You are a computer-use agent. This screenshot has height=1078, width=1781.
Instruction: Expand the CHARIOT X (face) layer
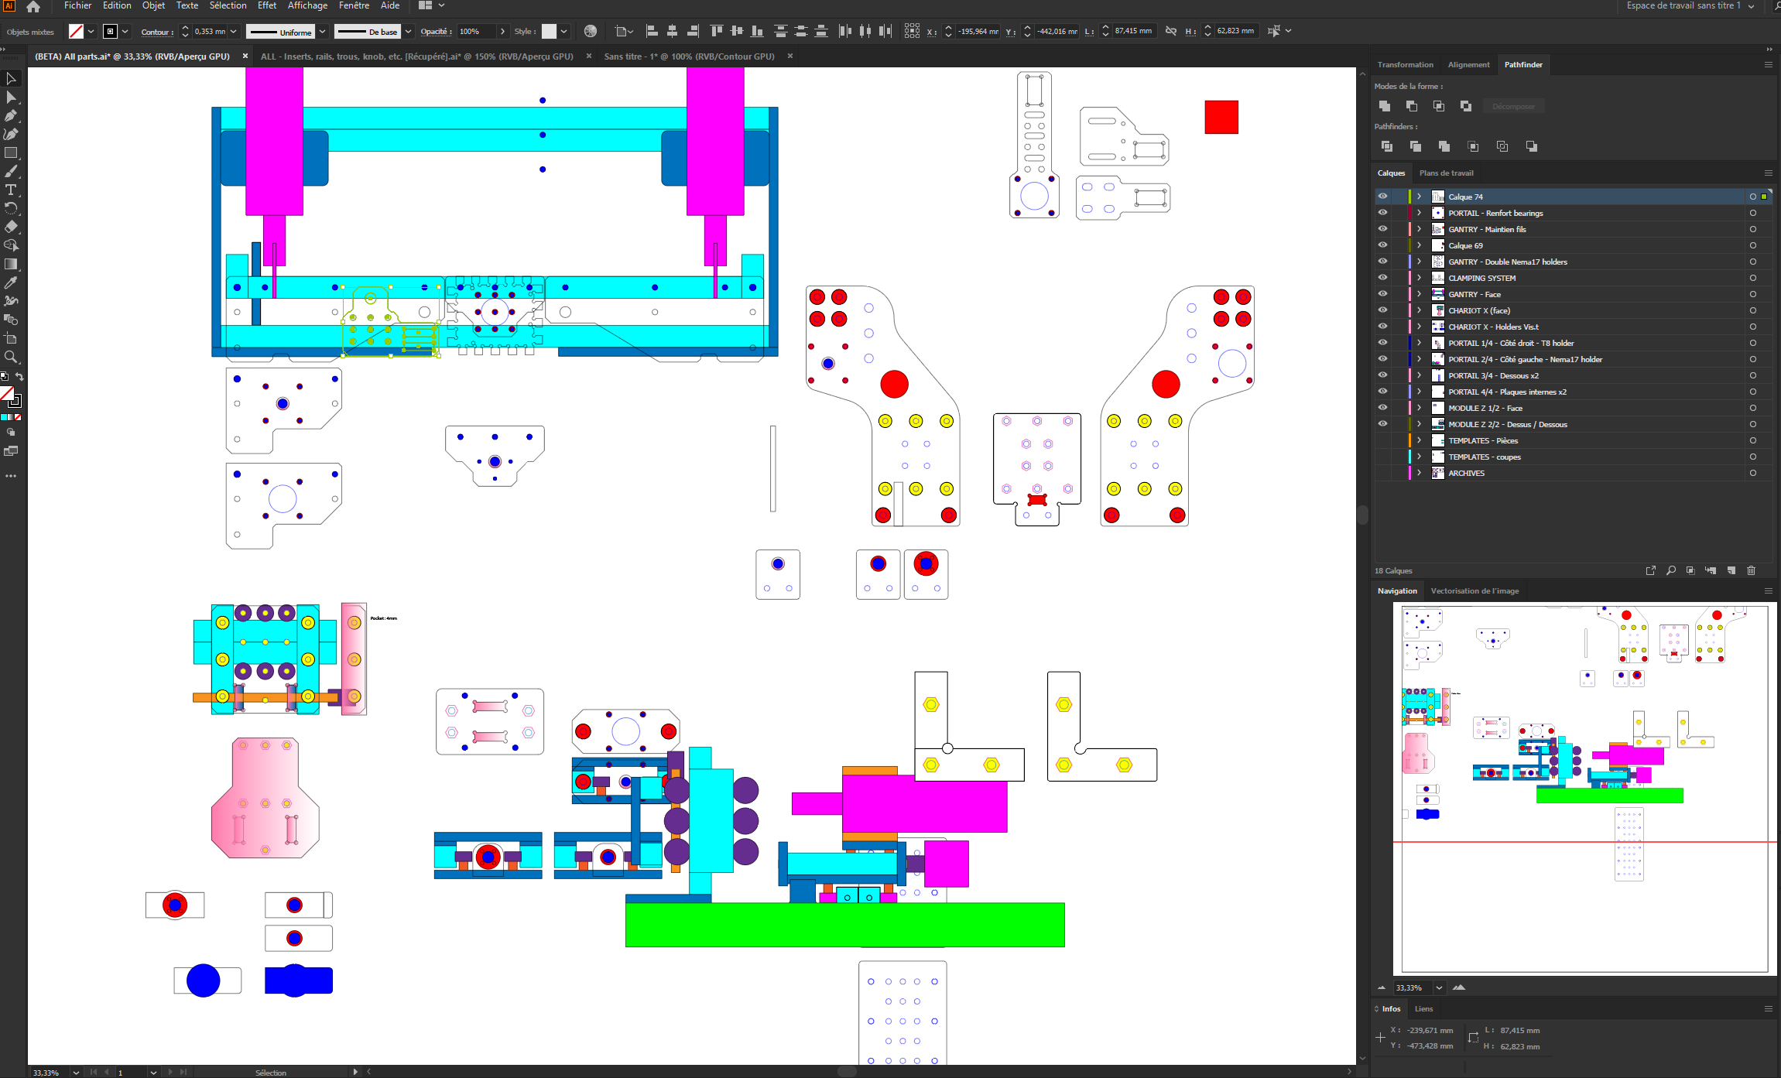(x=1419, y=310)
